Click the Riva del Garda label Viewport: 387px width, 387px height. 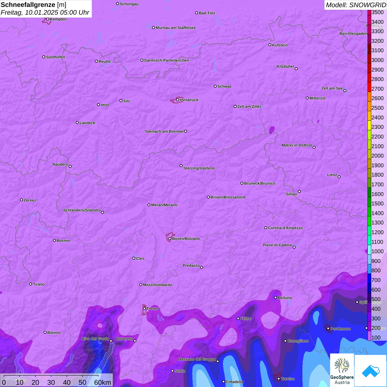95,339
